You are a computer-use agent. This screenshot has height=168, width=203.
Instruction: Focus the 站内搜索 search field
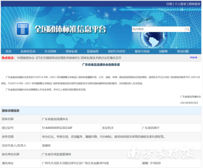click(159, 29)
